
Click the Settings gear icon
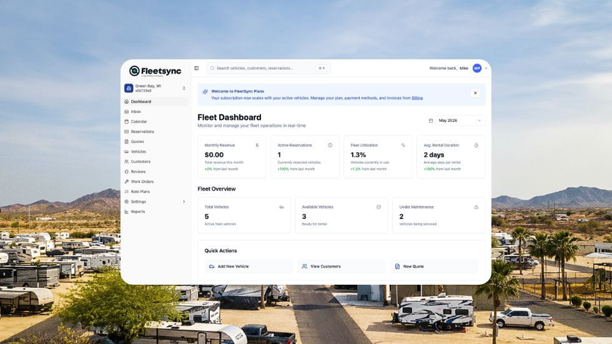[x=126, y=202]
